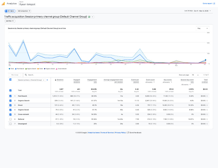218x168 pixels.
Task: Open Session key event rate All events dropdown
Action: pyautogui.click(x=186, y=85)
